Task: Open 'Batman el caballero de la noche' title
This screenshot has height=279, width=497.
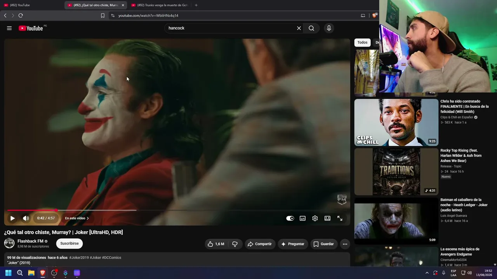Action: [464, 205]
